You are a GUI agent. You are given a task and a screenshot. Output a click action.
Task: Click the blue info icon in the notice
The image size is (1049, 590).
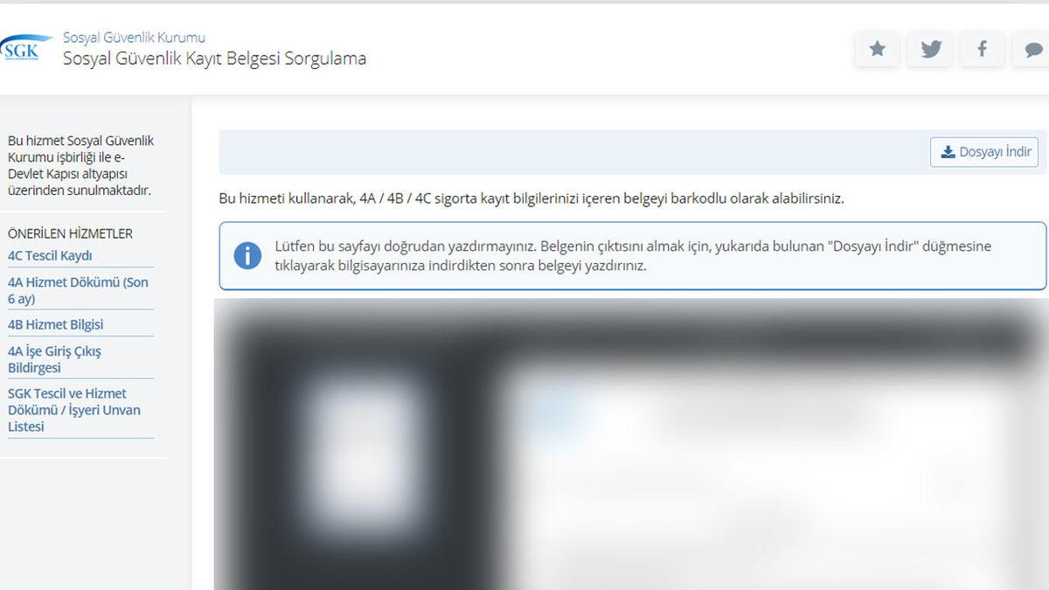249,255
